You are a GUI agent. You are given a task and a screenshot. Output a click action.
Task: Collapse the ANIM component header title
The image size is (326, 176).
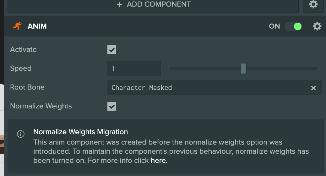click(x=37, y=26)
